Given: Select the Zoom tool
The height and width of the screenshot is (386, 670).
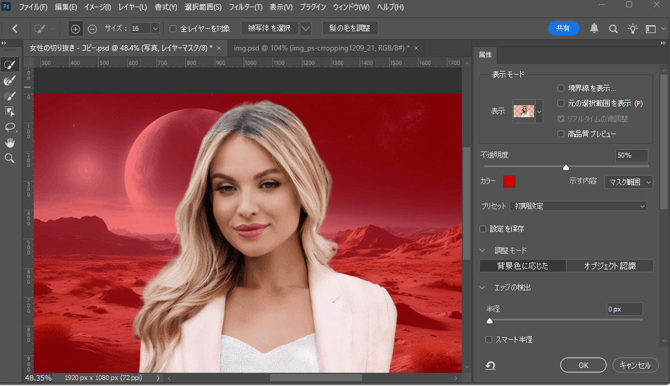Looking at the screenshot, I should [10, 158].
